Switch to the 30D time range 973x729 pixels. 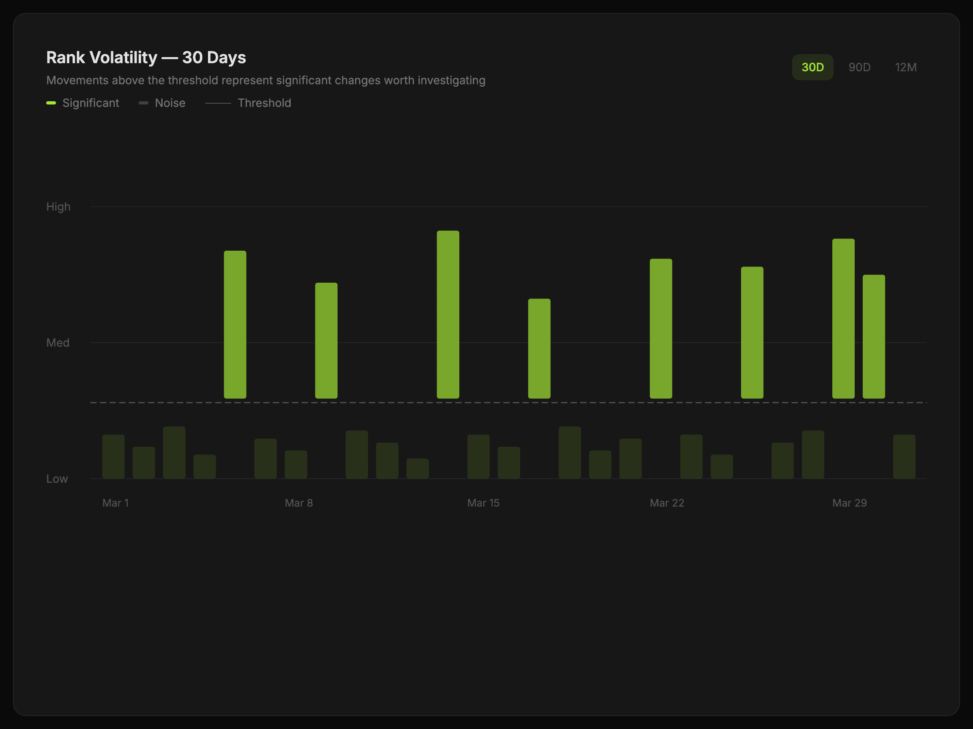point(812,67)
